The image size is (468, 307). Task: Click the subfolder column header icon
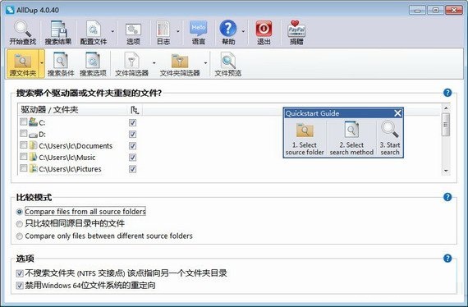point(135,110)
